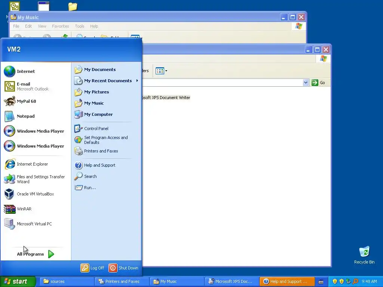Open WinRAR from Start menu
The image size is (383, 287).
[x=36, y=209]
